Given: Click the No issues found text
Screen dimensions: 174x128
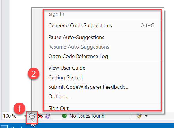Looking at the screenshot, I should (x=87, y=116).
